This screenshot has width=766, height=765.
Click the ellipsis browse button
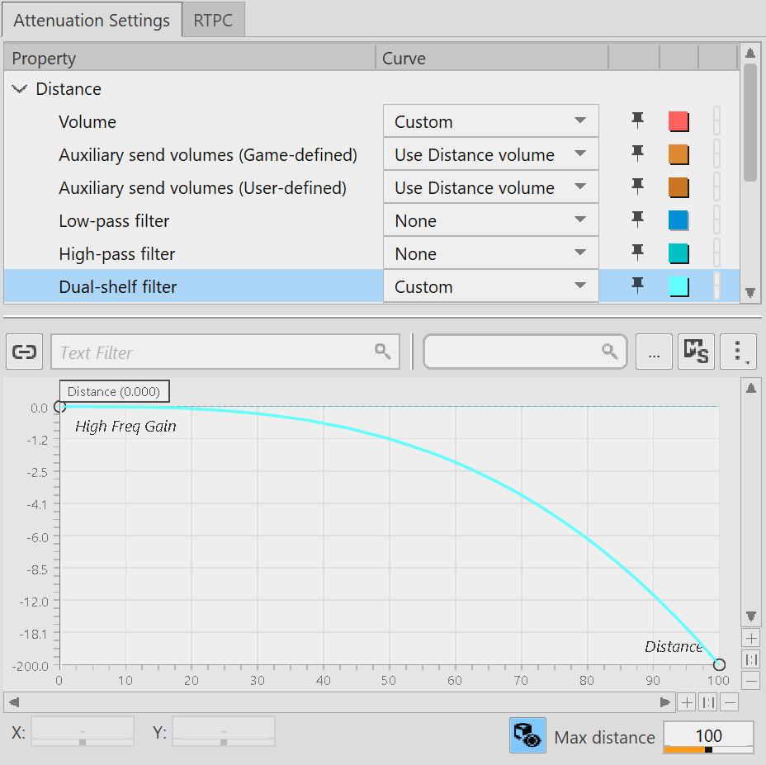point(654,352)
